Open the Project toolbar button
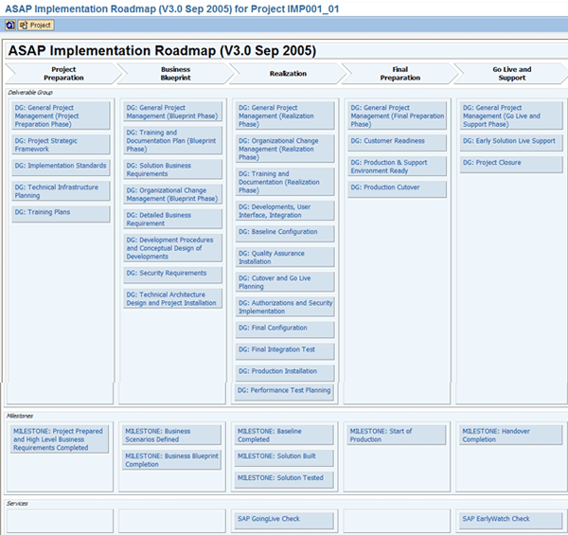This screenshot has width=568, height=535. coord(36,26)
